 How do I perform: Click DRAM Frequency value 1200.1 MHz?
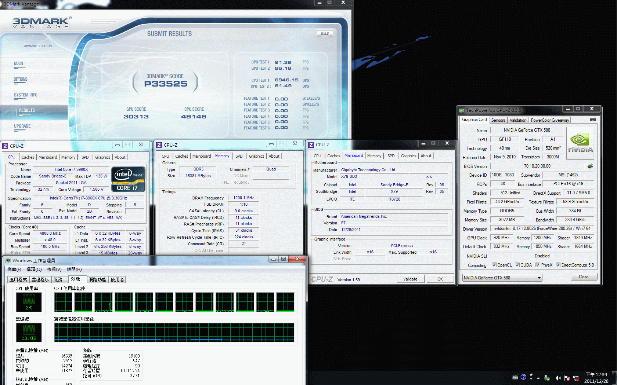(x=243, y=198)
